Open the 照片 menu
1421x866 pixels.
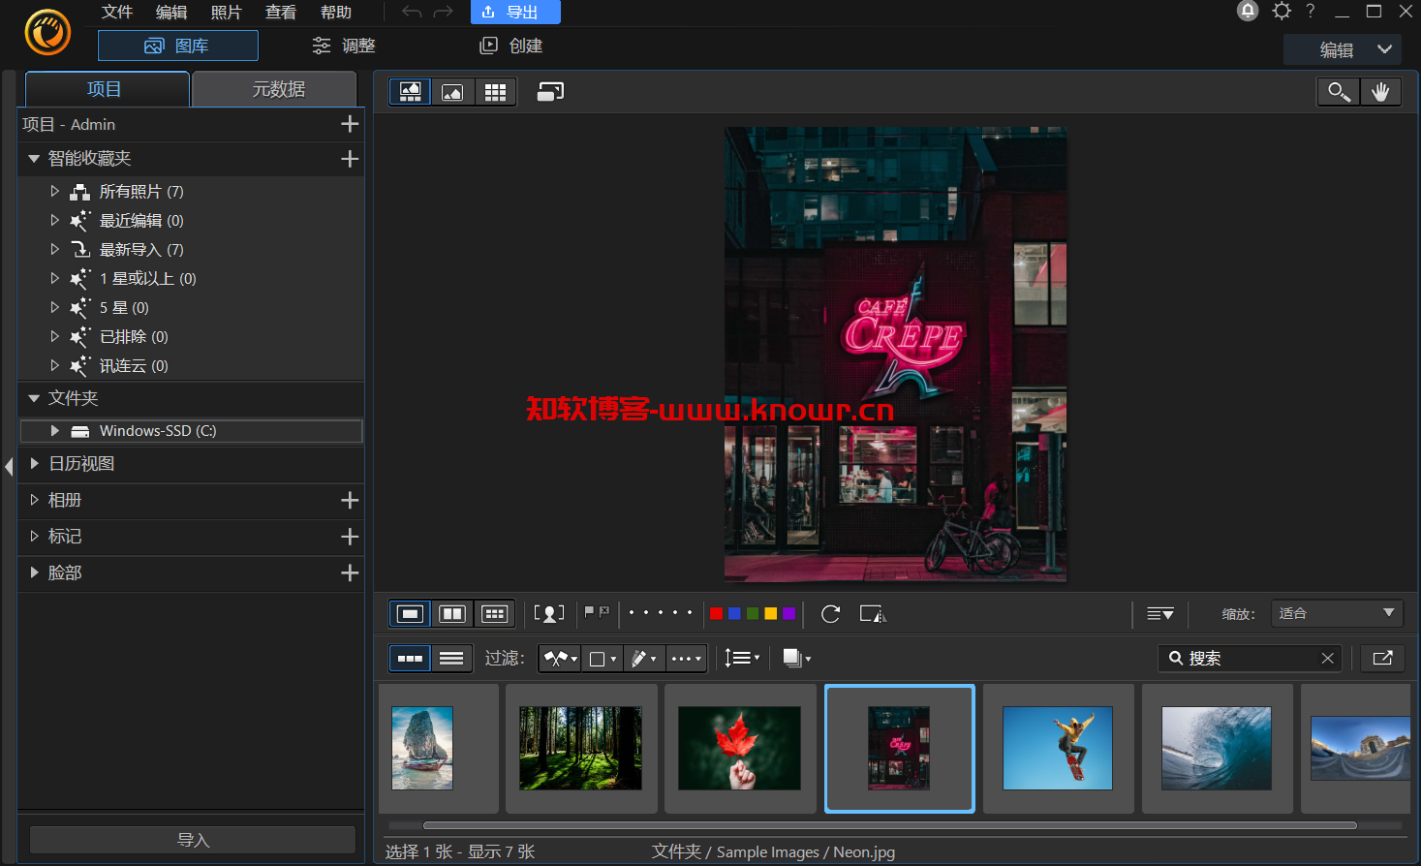[226, 12]
